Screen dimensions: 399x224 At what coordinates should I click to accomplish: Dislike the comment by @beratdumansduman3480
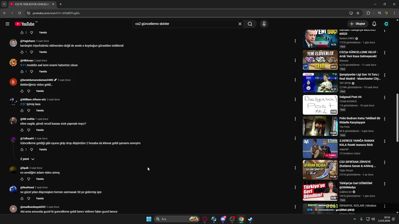click(29, 91)
